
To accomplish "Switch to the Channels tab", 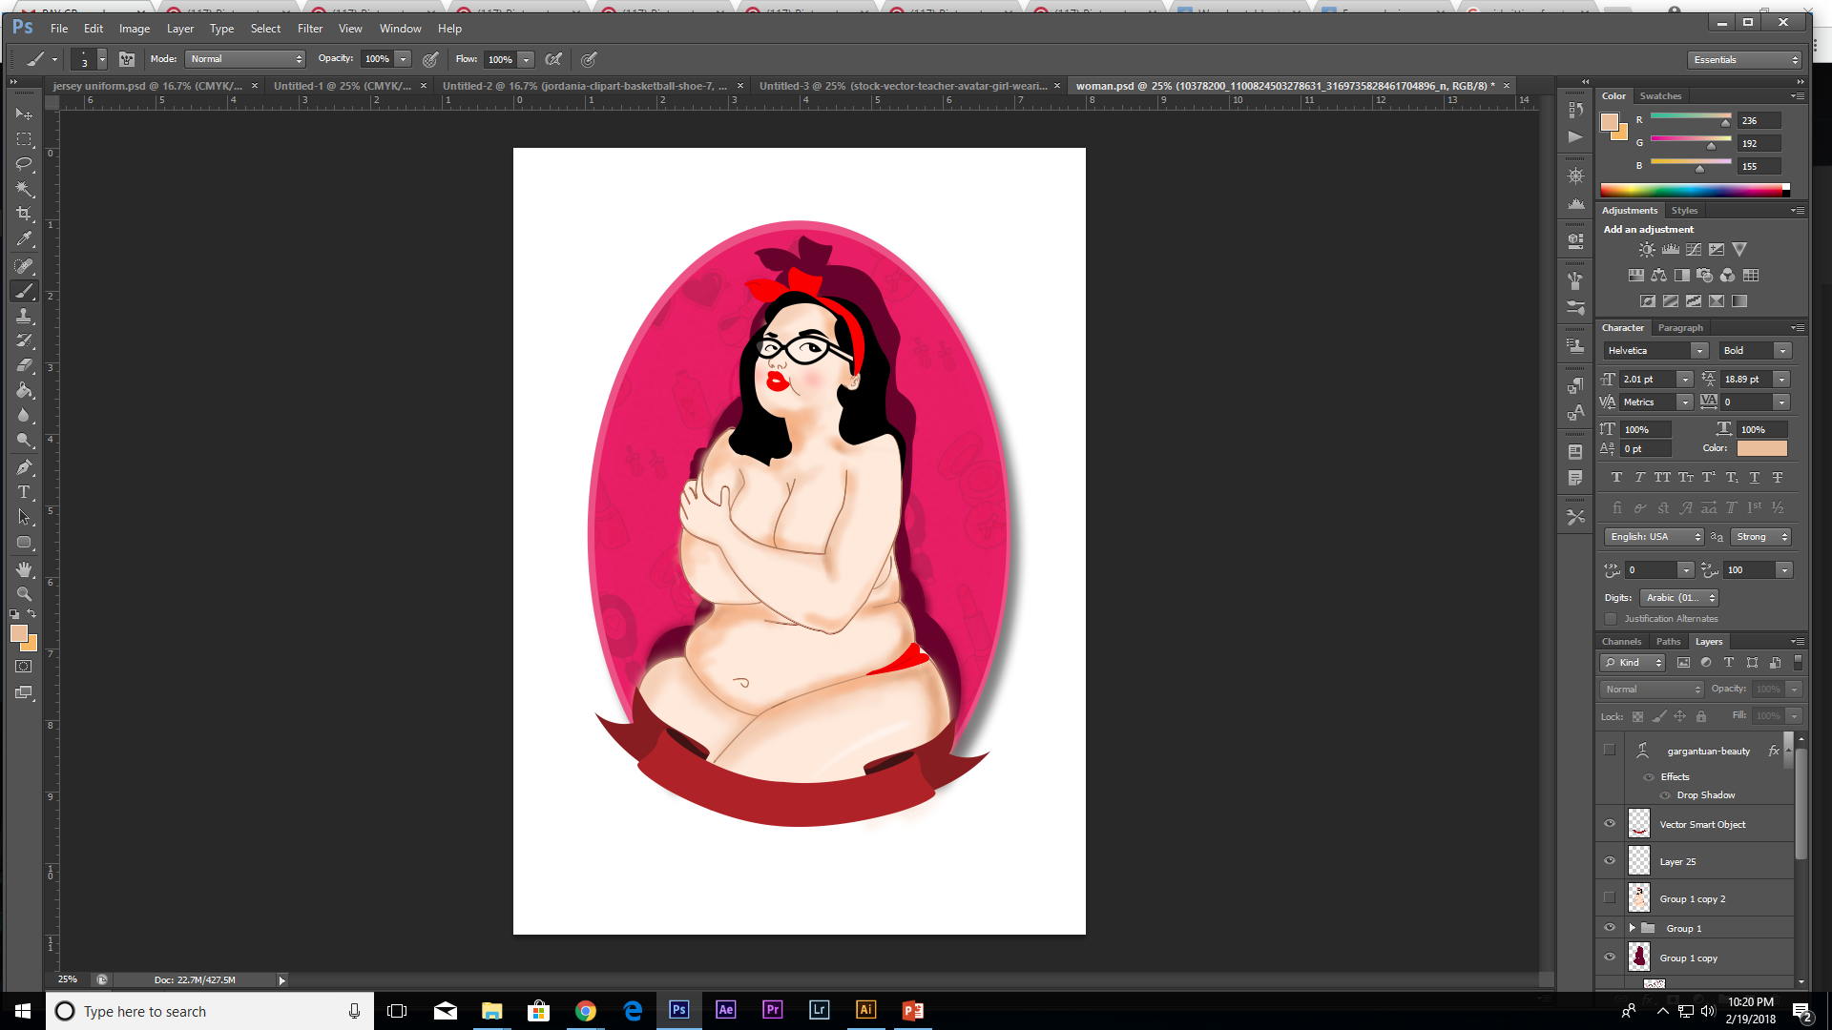I will 1621,642.
